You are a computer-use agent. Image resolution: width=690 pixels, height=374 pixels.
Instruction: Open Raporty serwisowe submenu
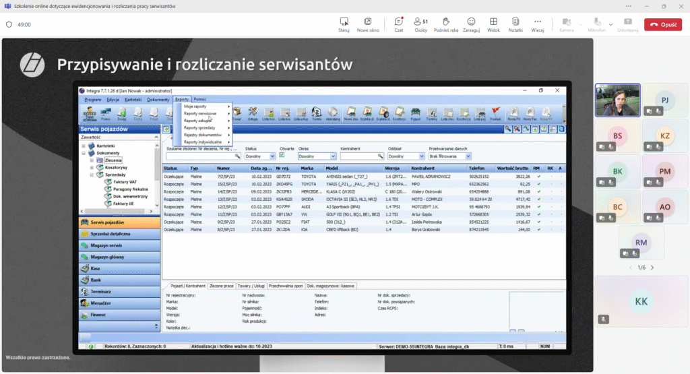[x=203, y=113]
